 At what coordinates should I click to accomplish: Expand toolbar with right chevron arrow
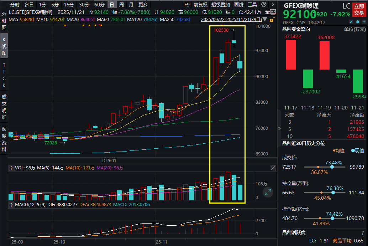click(273, 5)
